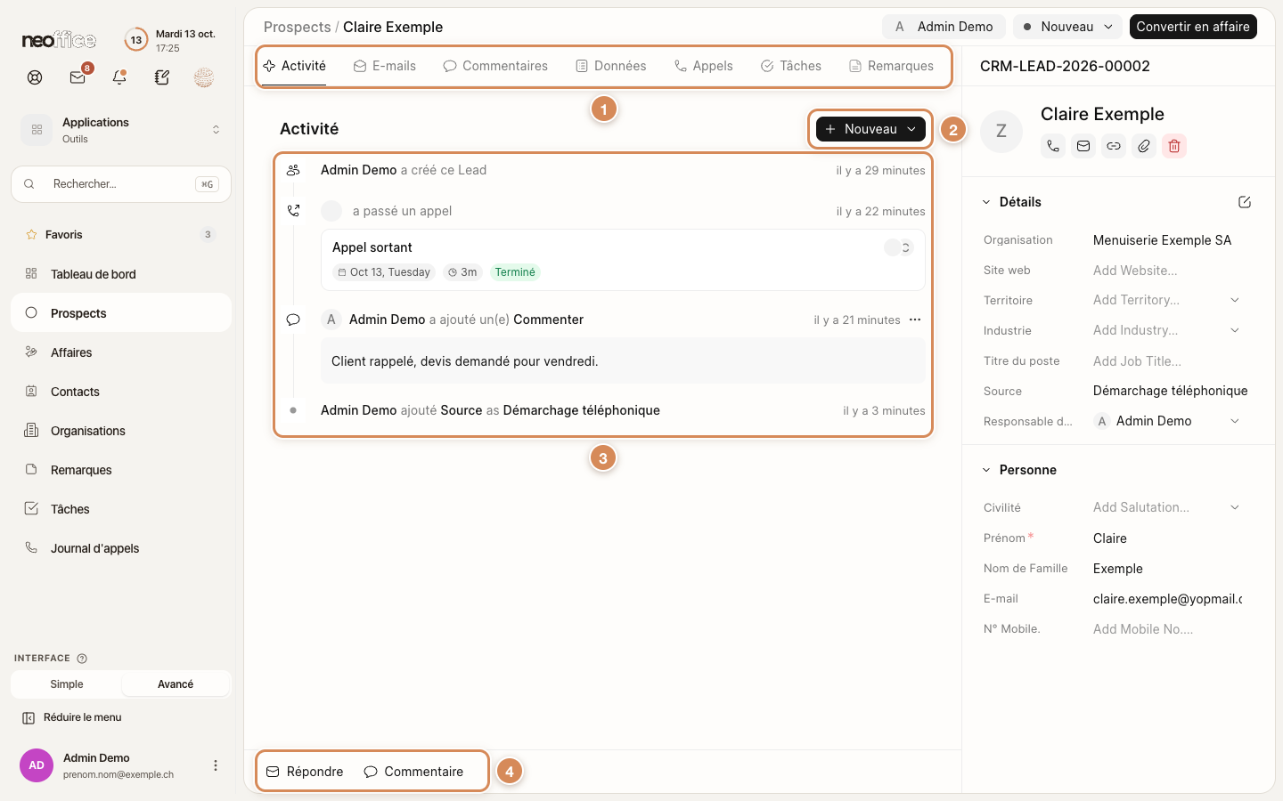Open the Nouveau activity dropdown button
This screenshot has height=801, width=1283.
point(870,129)
